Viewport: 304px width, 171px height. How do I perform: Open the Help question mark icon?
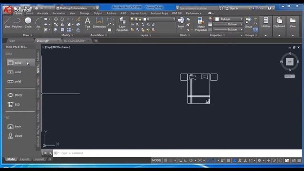[269, 8]
